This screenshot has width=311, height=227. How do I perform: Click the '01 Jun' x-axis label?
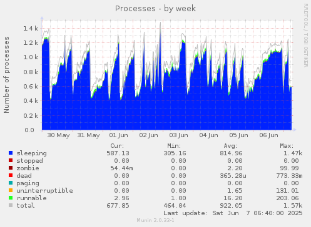118,135
